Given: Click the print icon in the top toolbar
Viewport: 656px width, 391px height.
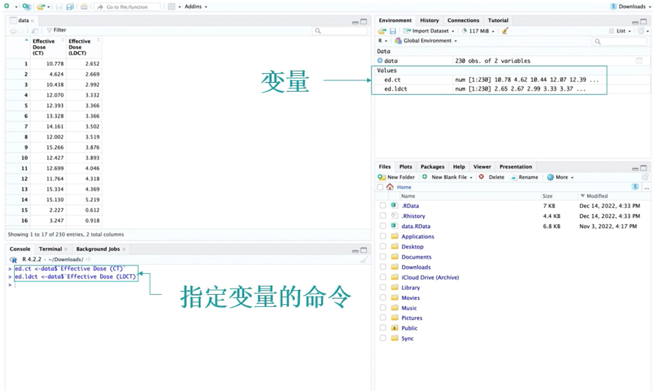Looking at the screenshot, I should click(84, 7).
